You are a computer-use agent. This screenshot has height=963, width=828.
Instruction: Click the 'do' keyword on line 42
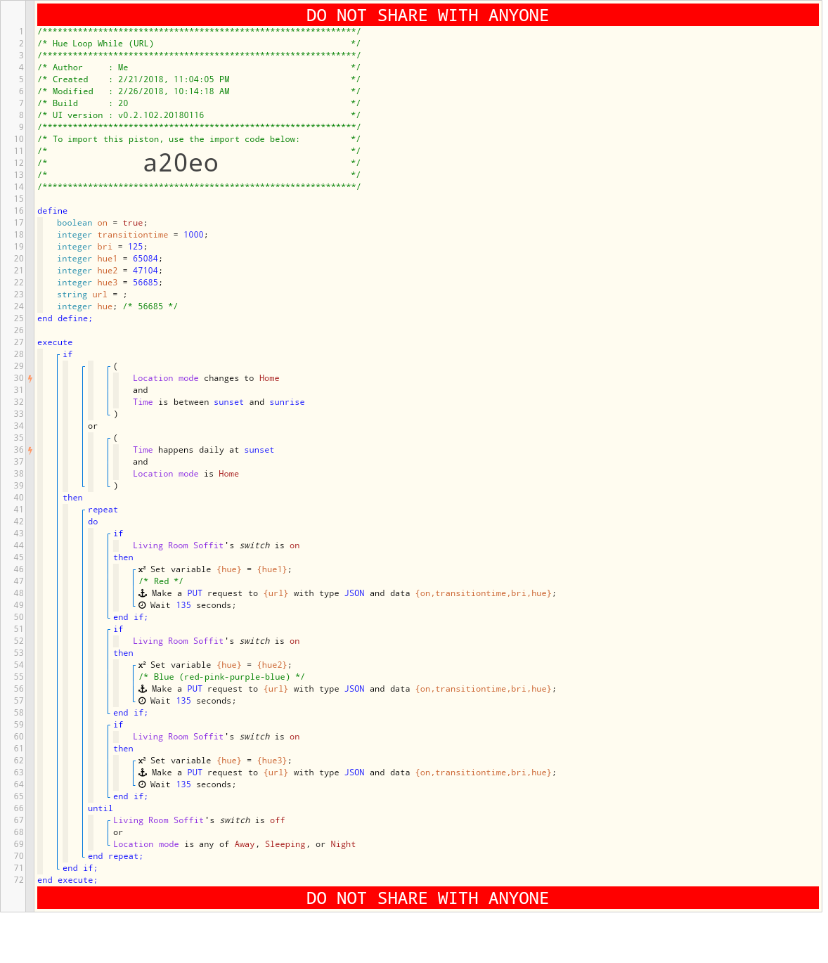click(x=93, y=522)
